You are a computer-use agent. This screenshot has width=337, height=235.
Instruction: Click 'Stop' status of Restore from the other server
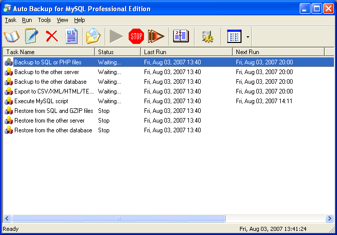click(x=104, y=121)
